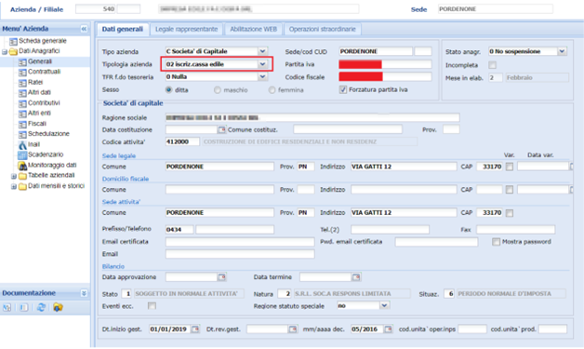The width and height of the screenshot is (584, 349).
Task: Open calendar picker for Data costituzione
Action: [221, 129]
